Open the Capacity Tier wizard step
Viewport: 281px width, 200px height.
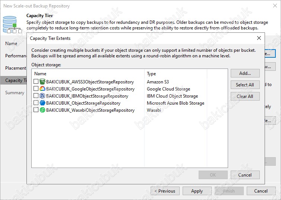pos(14,80)
